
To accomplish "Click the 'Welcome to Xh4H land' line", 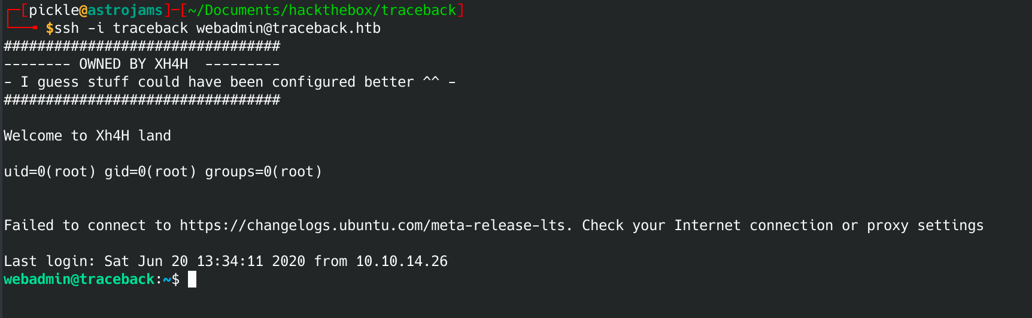I will pyautogui.click(x=87, y=136).
